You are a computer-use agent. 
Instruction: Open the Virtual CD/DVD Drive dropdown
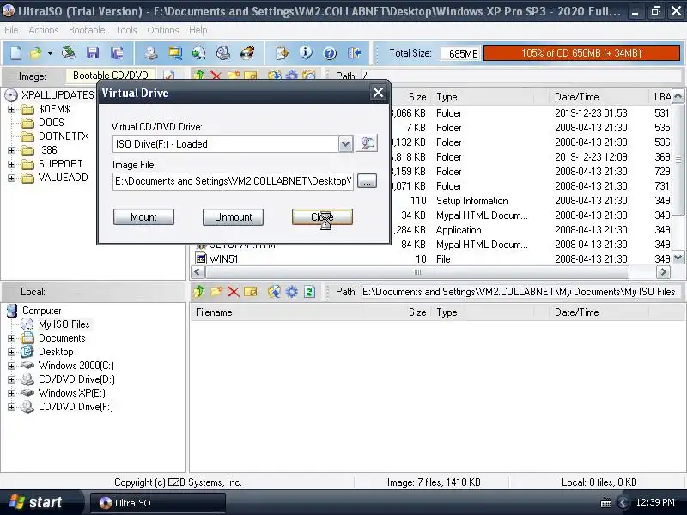(x=345, y=144)
